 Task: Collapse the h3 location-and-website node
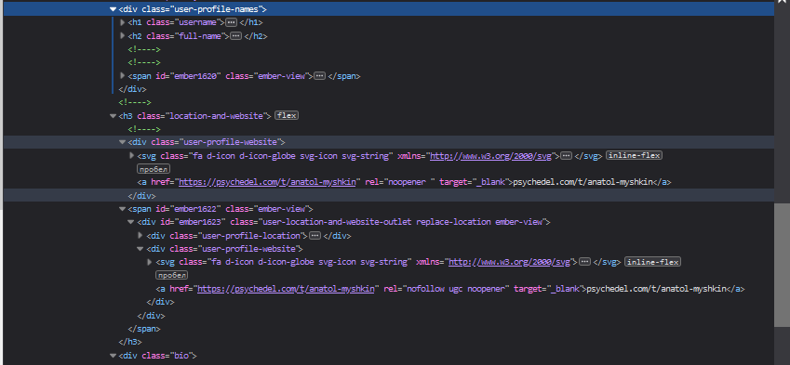click(x=113, y=116)
